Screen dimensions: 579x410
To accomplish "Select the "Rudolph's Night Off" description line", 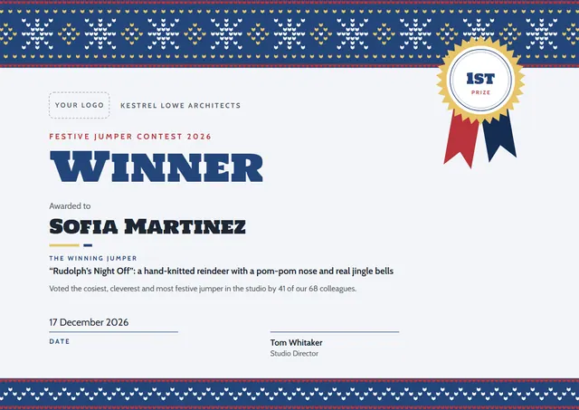I will pos(221,272).
